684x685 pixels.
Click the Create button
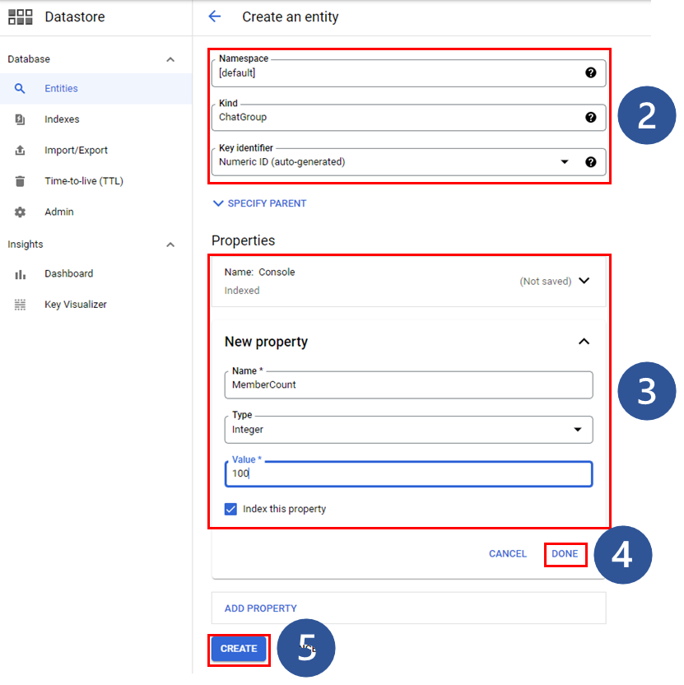pos(238,649)
